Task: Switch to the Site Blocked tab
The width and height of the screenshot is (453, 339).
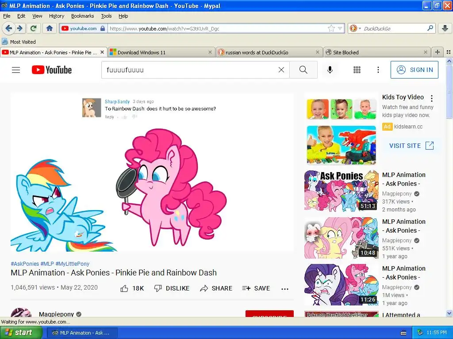Action: tap(377, 53)
